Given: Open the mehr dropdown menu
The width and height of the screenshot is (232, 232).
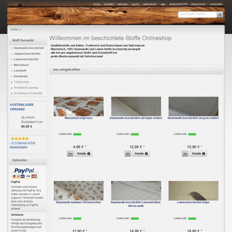Looking at the screenshot, I should (x=16, y=29).
